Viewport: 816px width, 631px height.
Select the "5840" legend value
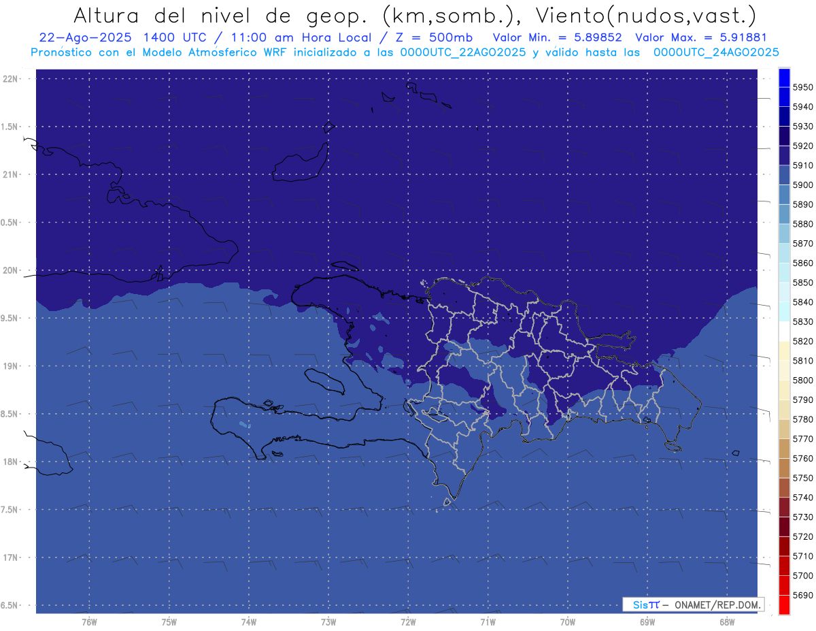tap(802, 302)
